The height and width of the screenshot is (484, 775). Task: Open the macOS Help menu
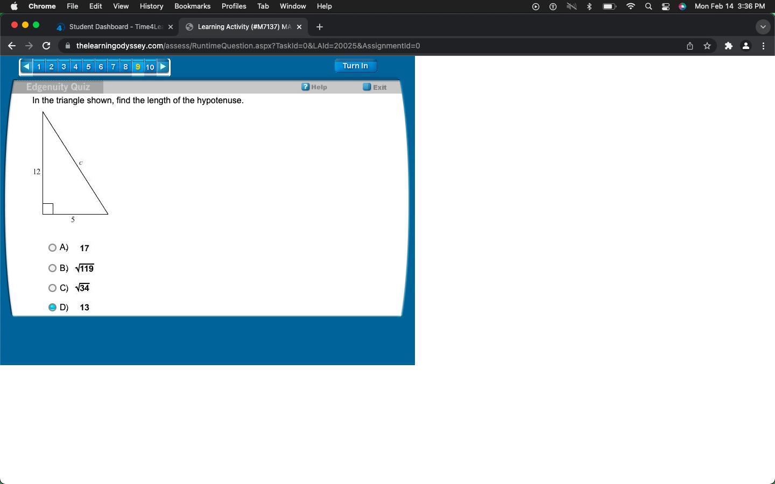point(324,6)
